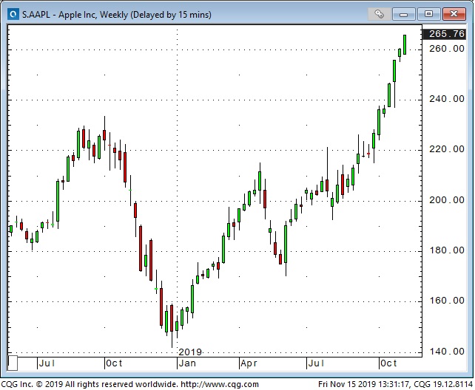
Task: Minimize the Apple Inc chart window
Action: [x=403, y=14]
